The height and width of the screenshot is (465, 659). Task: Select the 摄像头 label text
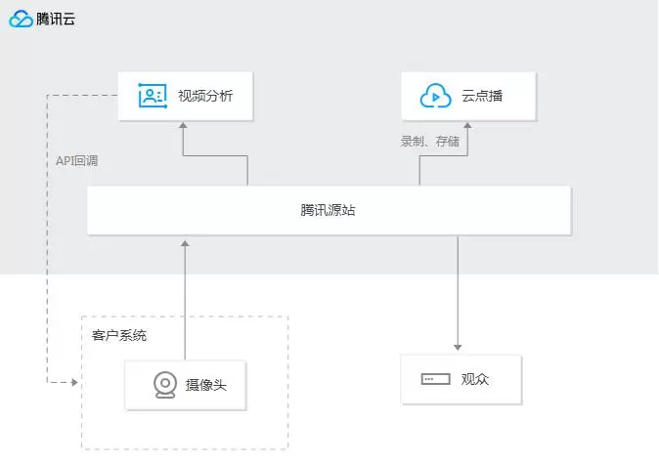(213, 385)
